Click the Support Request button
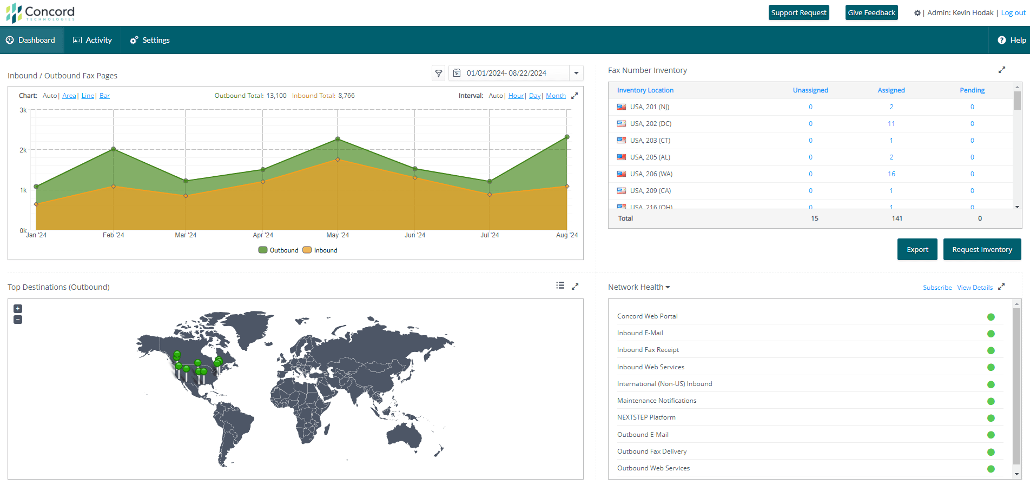Image resolution: width=1030 pixels, height=485 pixels. click(798, 12)
